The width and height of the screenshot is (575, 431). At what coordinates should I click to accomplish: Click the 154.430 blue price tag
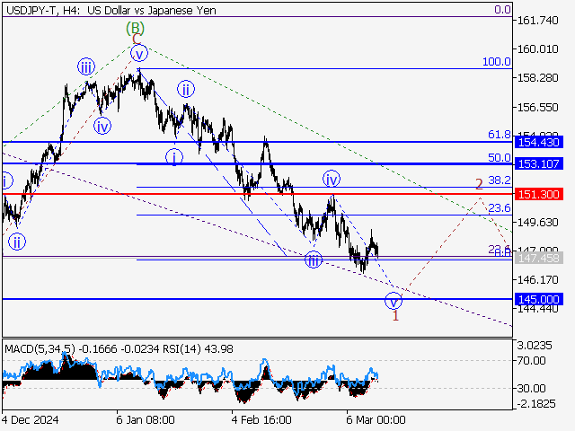[x=539, y=143]
